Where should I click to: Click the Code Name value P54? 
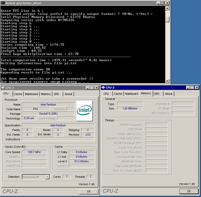[x=35, y=109]
